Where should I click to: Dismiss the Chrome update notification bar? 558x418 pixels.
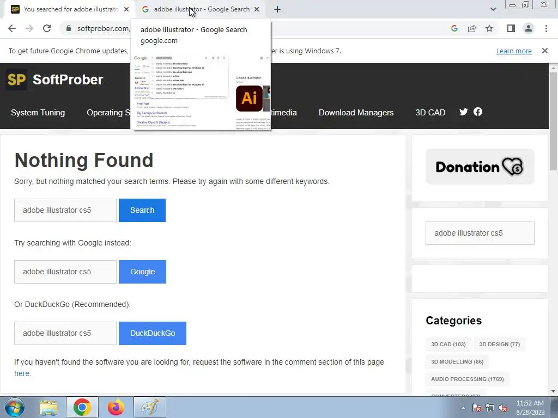544,51
